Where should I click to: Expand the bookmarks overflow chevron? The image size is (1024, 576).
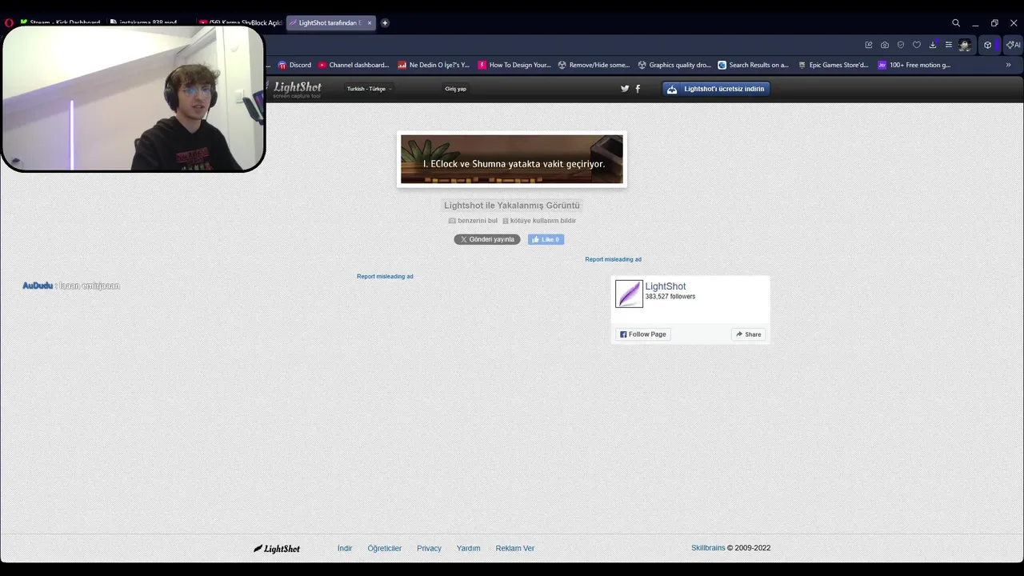(x=1008, y=65)
